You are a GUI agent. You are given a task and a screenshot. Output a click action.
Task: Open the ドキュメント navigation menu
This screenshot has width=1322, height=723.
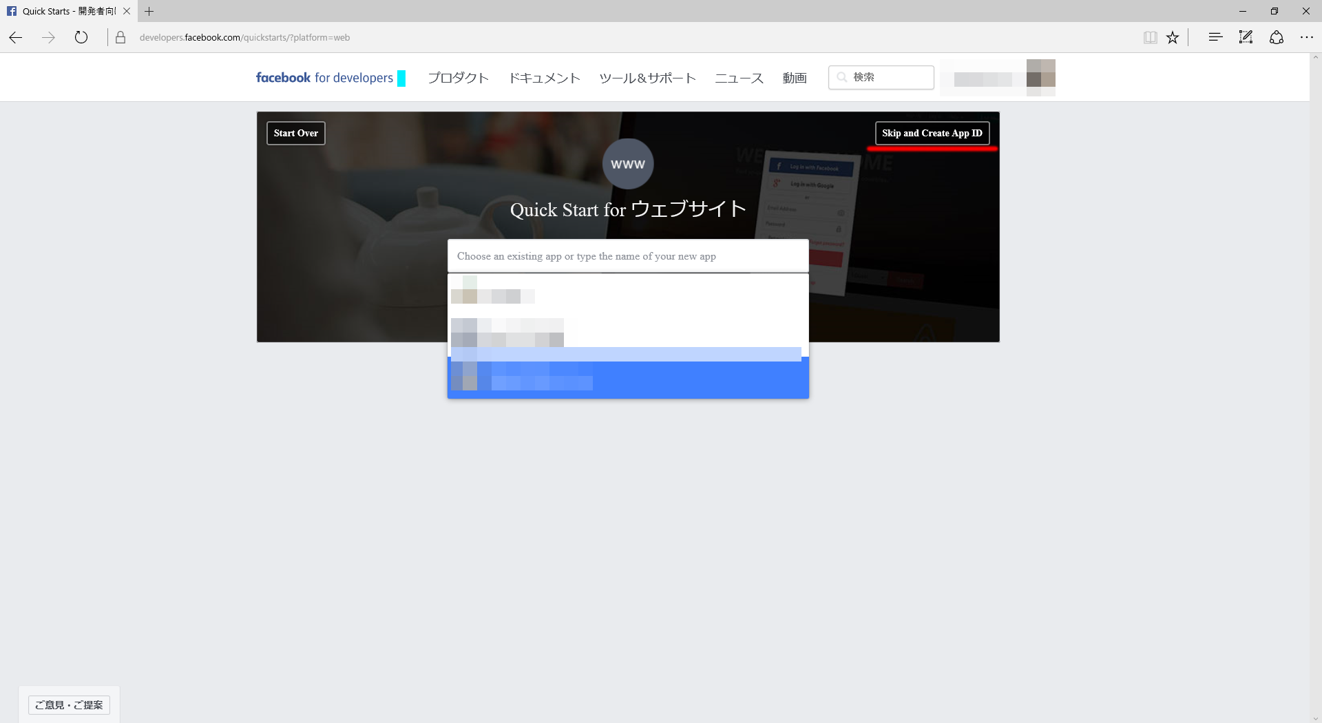pyautogui.click(x=544, y=78)
